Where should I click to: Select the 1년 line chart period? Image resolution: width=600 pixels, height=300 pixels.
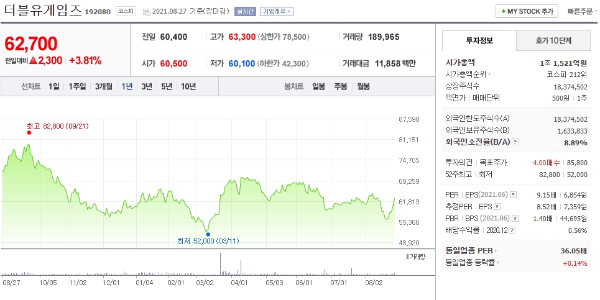[127, 87]
